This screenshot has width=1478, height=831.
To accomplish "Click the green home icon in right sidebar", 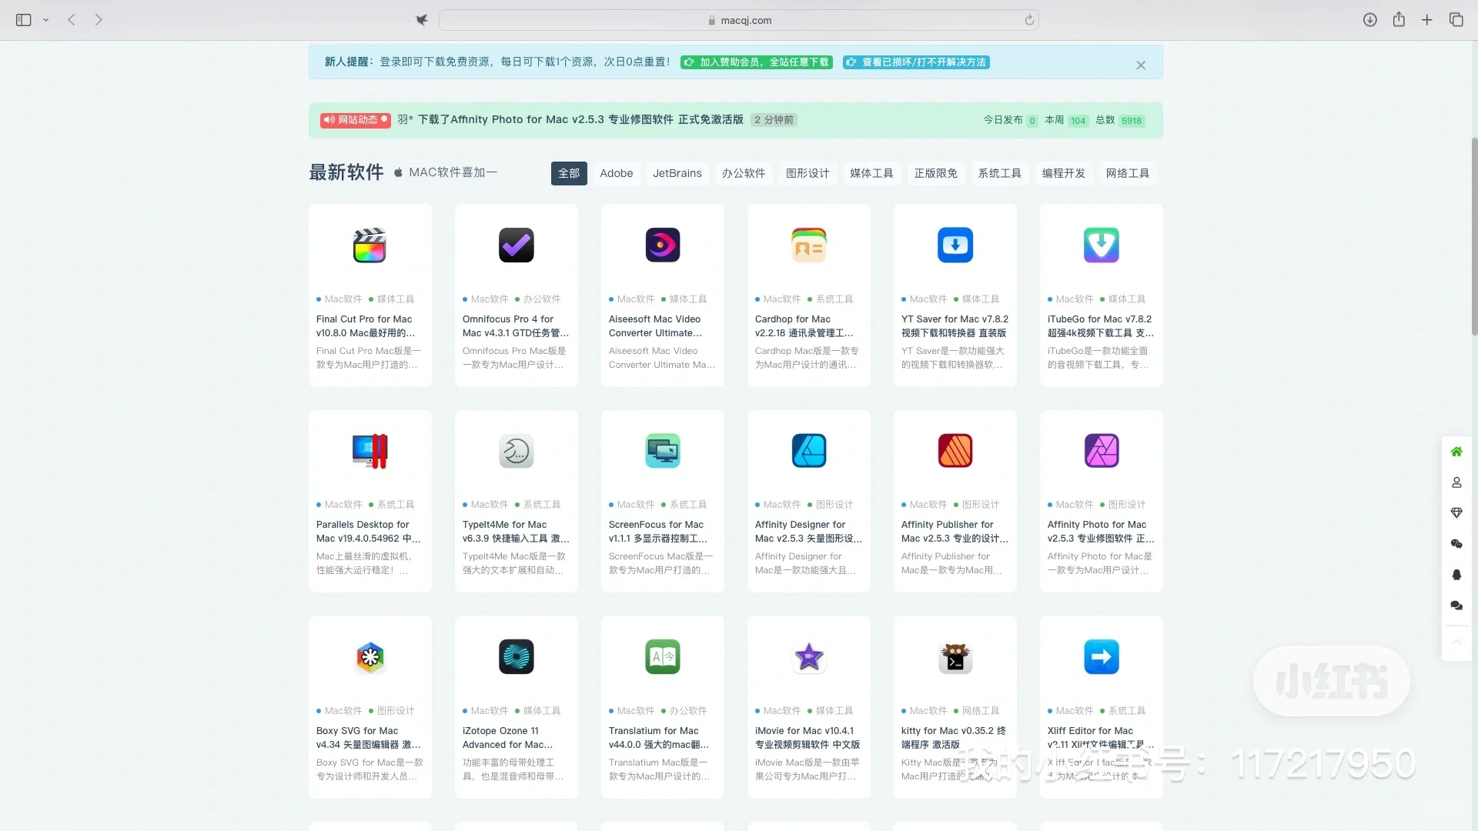I will (1456, 452).
